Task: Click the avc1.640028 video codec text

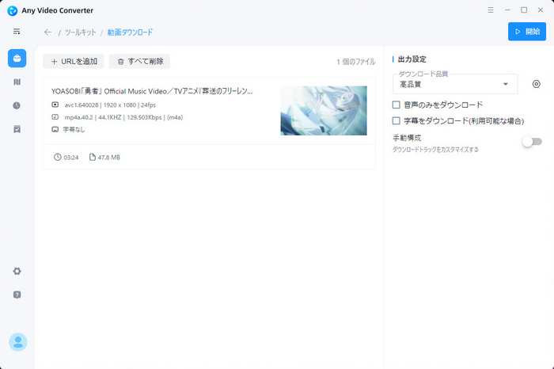Action: click(110, 105)
